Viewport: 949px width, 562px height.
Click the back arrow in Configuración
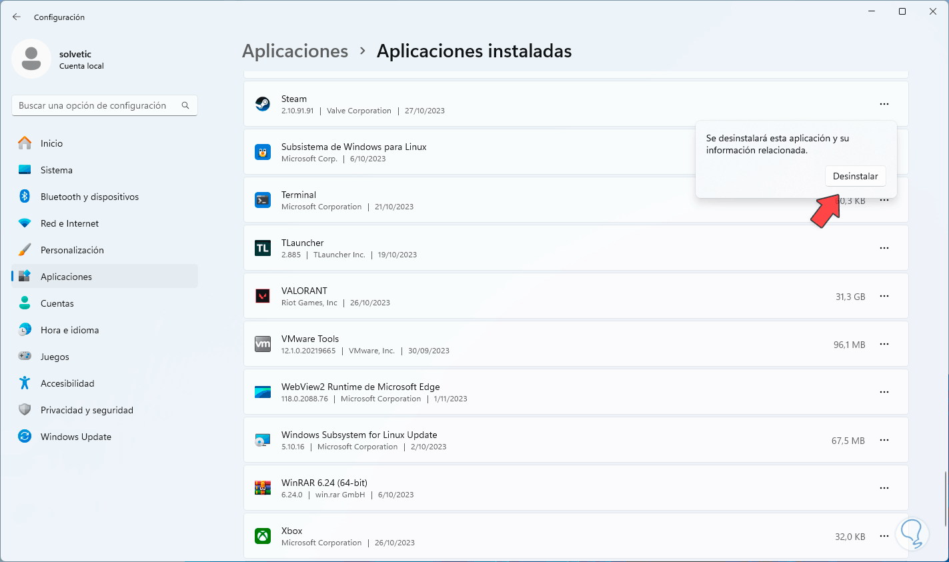tap(17, 17)
